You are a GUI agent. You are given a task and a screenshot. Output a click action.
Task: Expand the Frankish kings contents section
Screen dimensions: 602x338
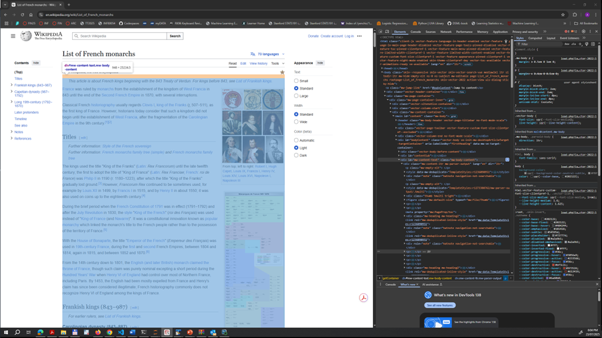tap(12, 85)
